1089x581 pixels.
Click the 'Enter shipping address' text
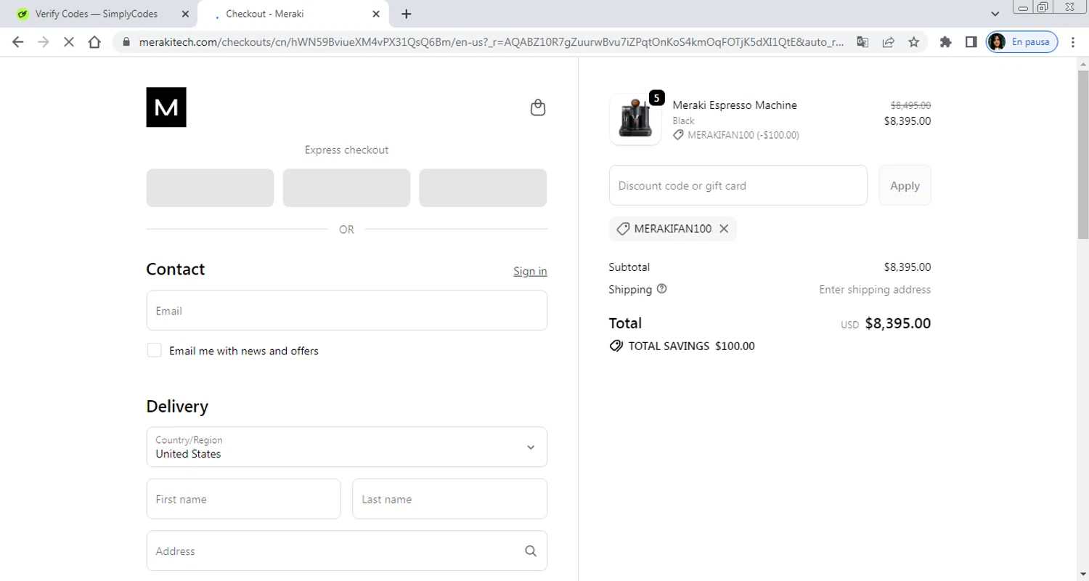point(875,289)
